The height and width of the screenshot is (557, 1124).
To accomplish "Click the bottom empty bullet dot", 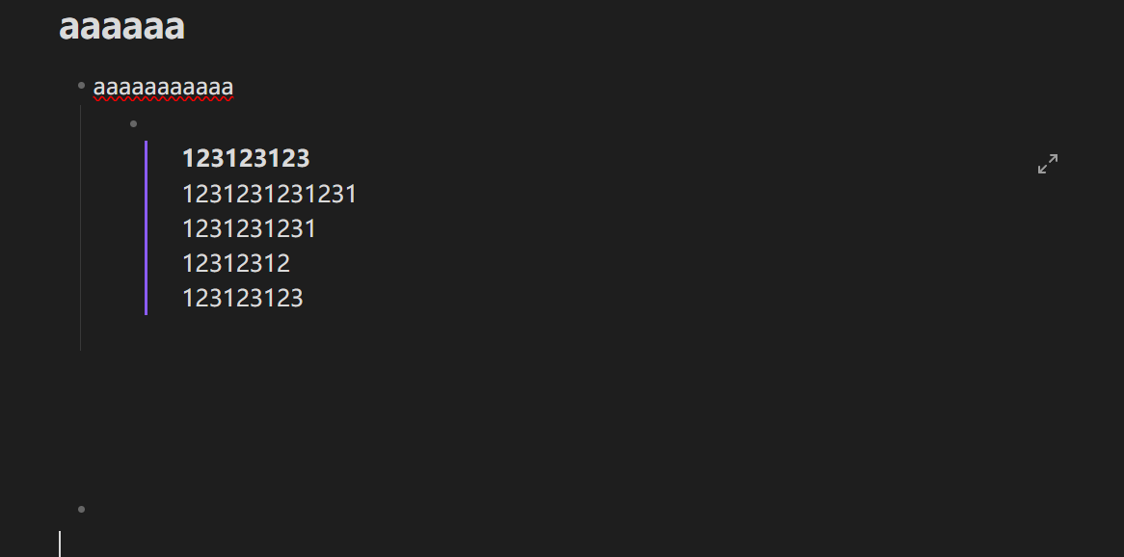I will (82, 509).
